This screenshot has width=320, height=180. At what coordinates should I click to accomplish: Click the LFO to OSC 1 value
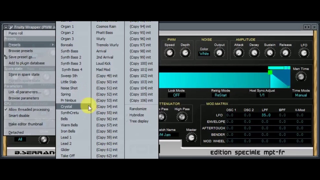[230, 115]
